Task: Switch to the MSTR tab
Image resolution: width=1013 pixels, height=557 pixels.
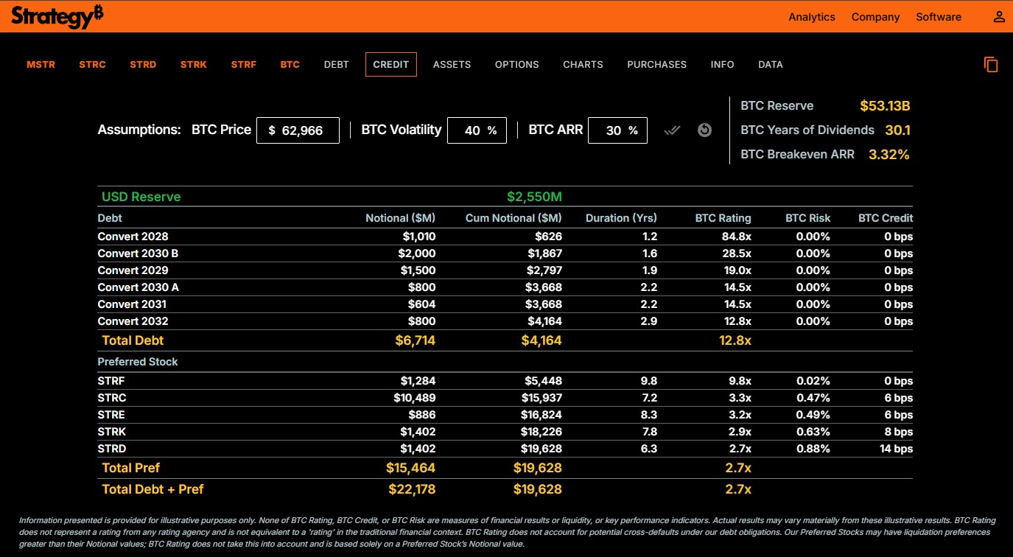Action: [x=41, y=65]
